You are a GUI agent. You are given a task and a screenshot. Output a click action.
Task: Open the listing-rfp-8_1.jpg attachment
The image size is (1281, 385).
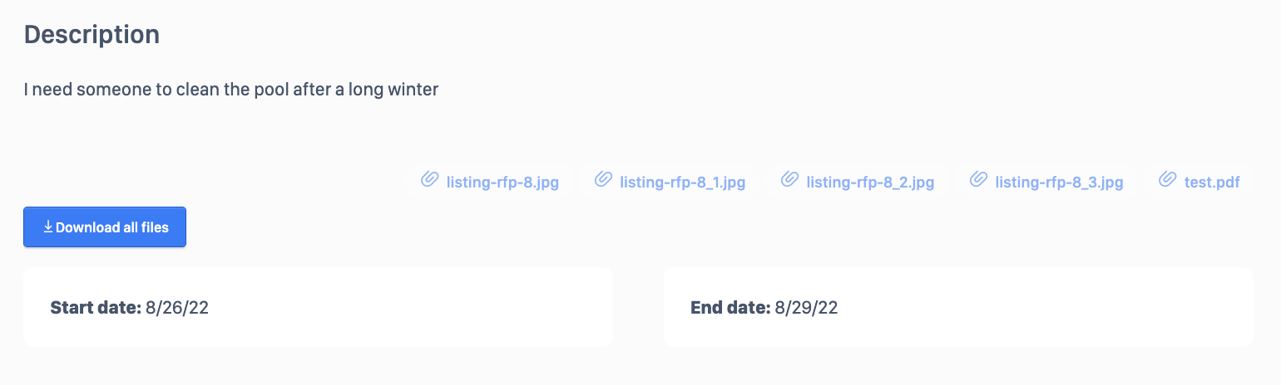[x=682, y=183]
